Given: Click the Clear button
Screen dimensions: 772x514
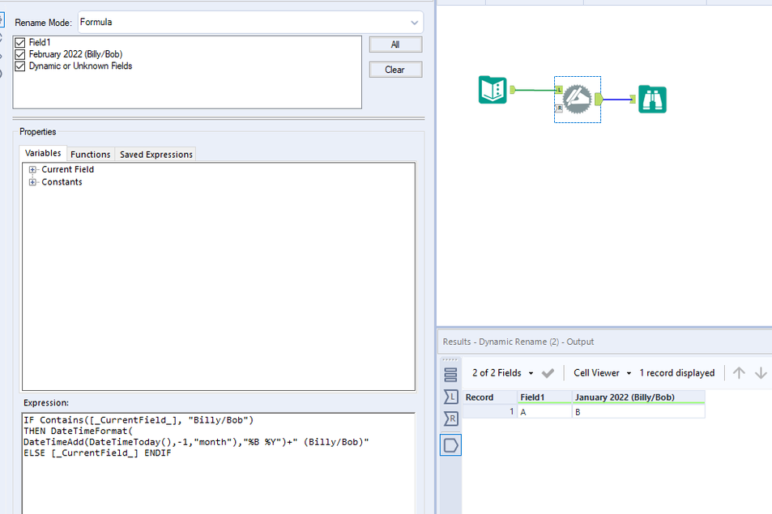Looking at the screenshot, I should tap(395, 70).
